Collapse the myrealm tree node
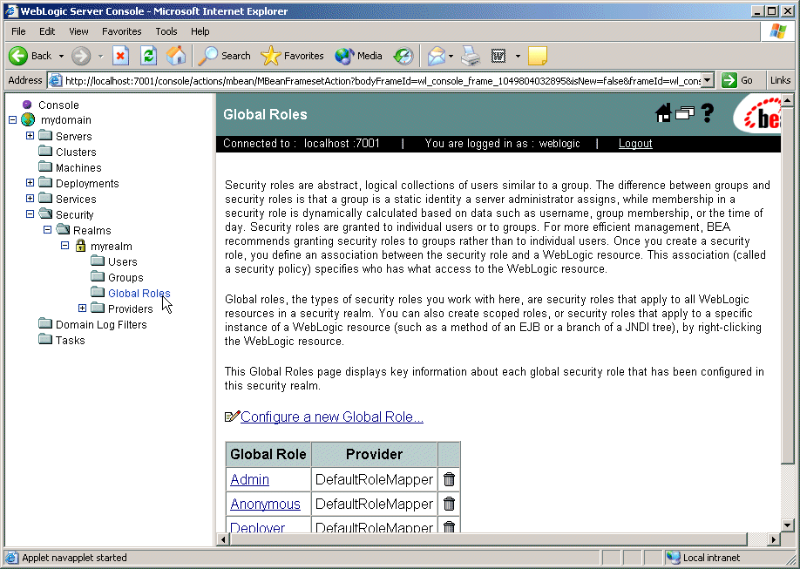The height and width of the screenshot is (569, 800). [64, 246]
